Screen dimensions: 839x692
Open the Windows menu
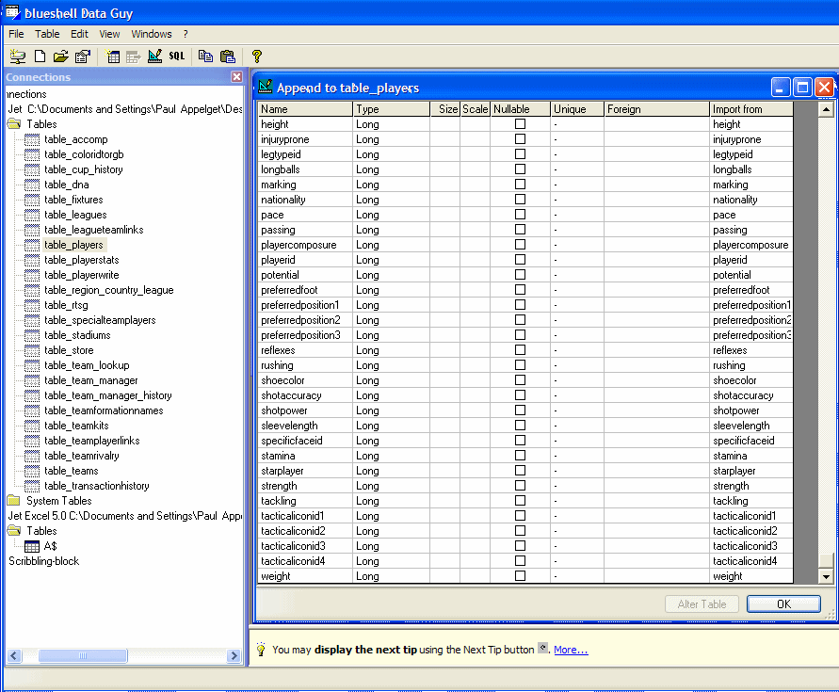pyautogui.click(x=152, y=34)
